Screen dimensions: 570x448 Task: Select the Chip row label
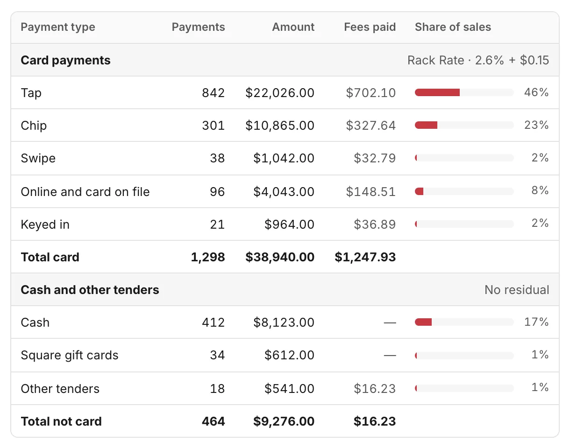pyautogui.click(x=34, y=126)
